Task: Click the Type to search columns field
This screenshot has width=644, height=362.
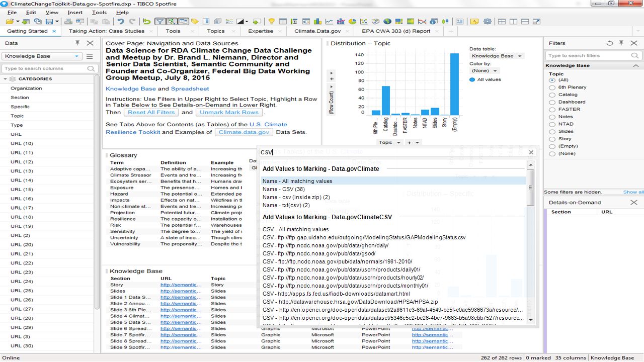Action: 49,68
